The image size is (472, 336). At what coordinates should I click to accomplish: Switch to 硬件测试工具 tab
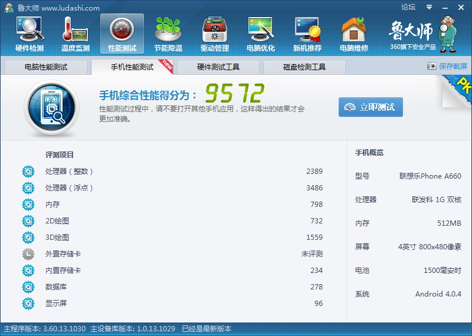pos(218,67)
